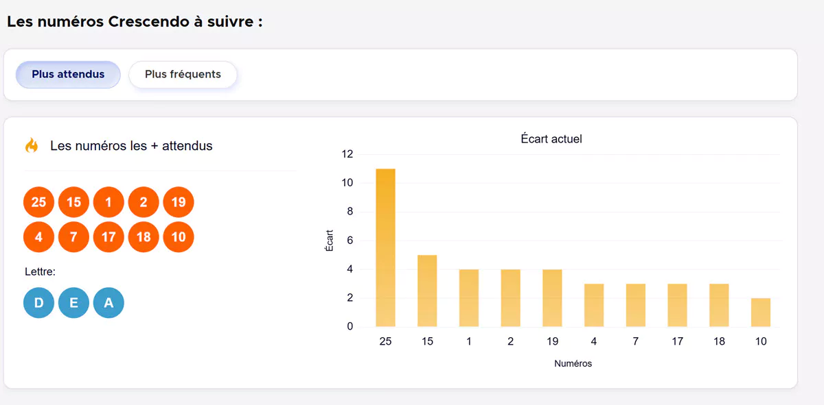The width and height of the screenshot is (824, 405).
Task: Select the blue letter A ball
Action: pyautogui.click(x=108, y=302)
